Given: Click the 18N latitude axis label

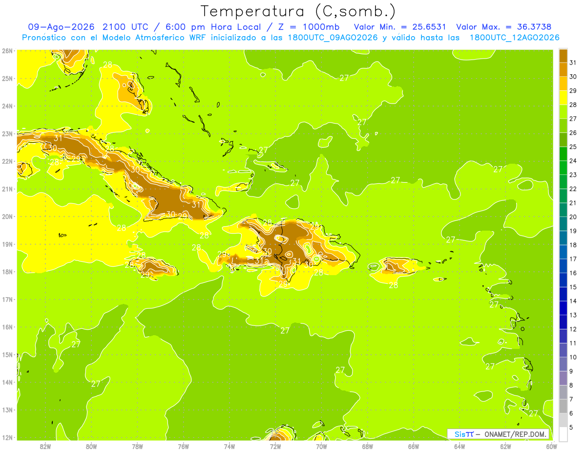Looking at the screenshot, I should tap(7, 272).
